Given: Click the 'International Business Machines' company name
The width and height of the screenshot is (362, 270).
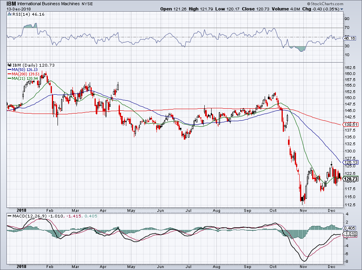Looking at the screenshot, I should [x=49, y=4].
